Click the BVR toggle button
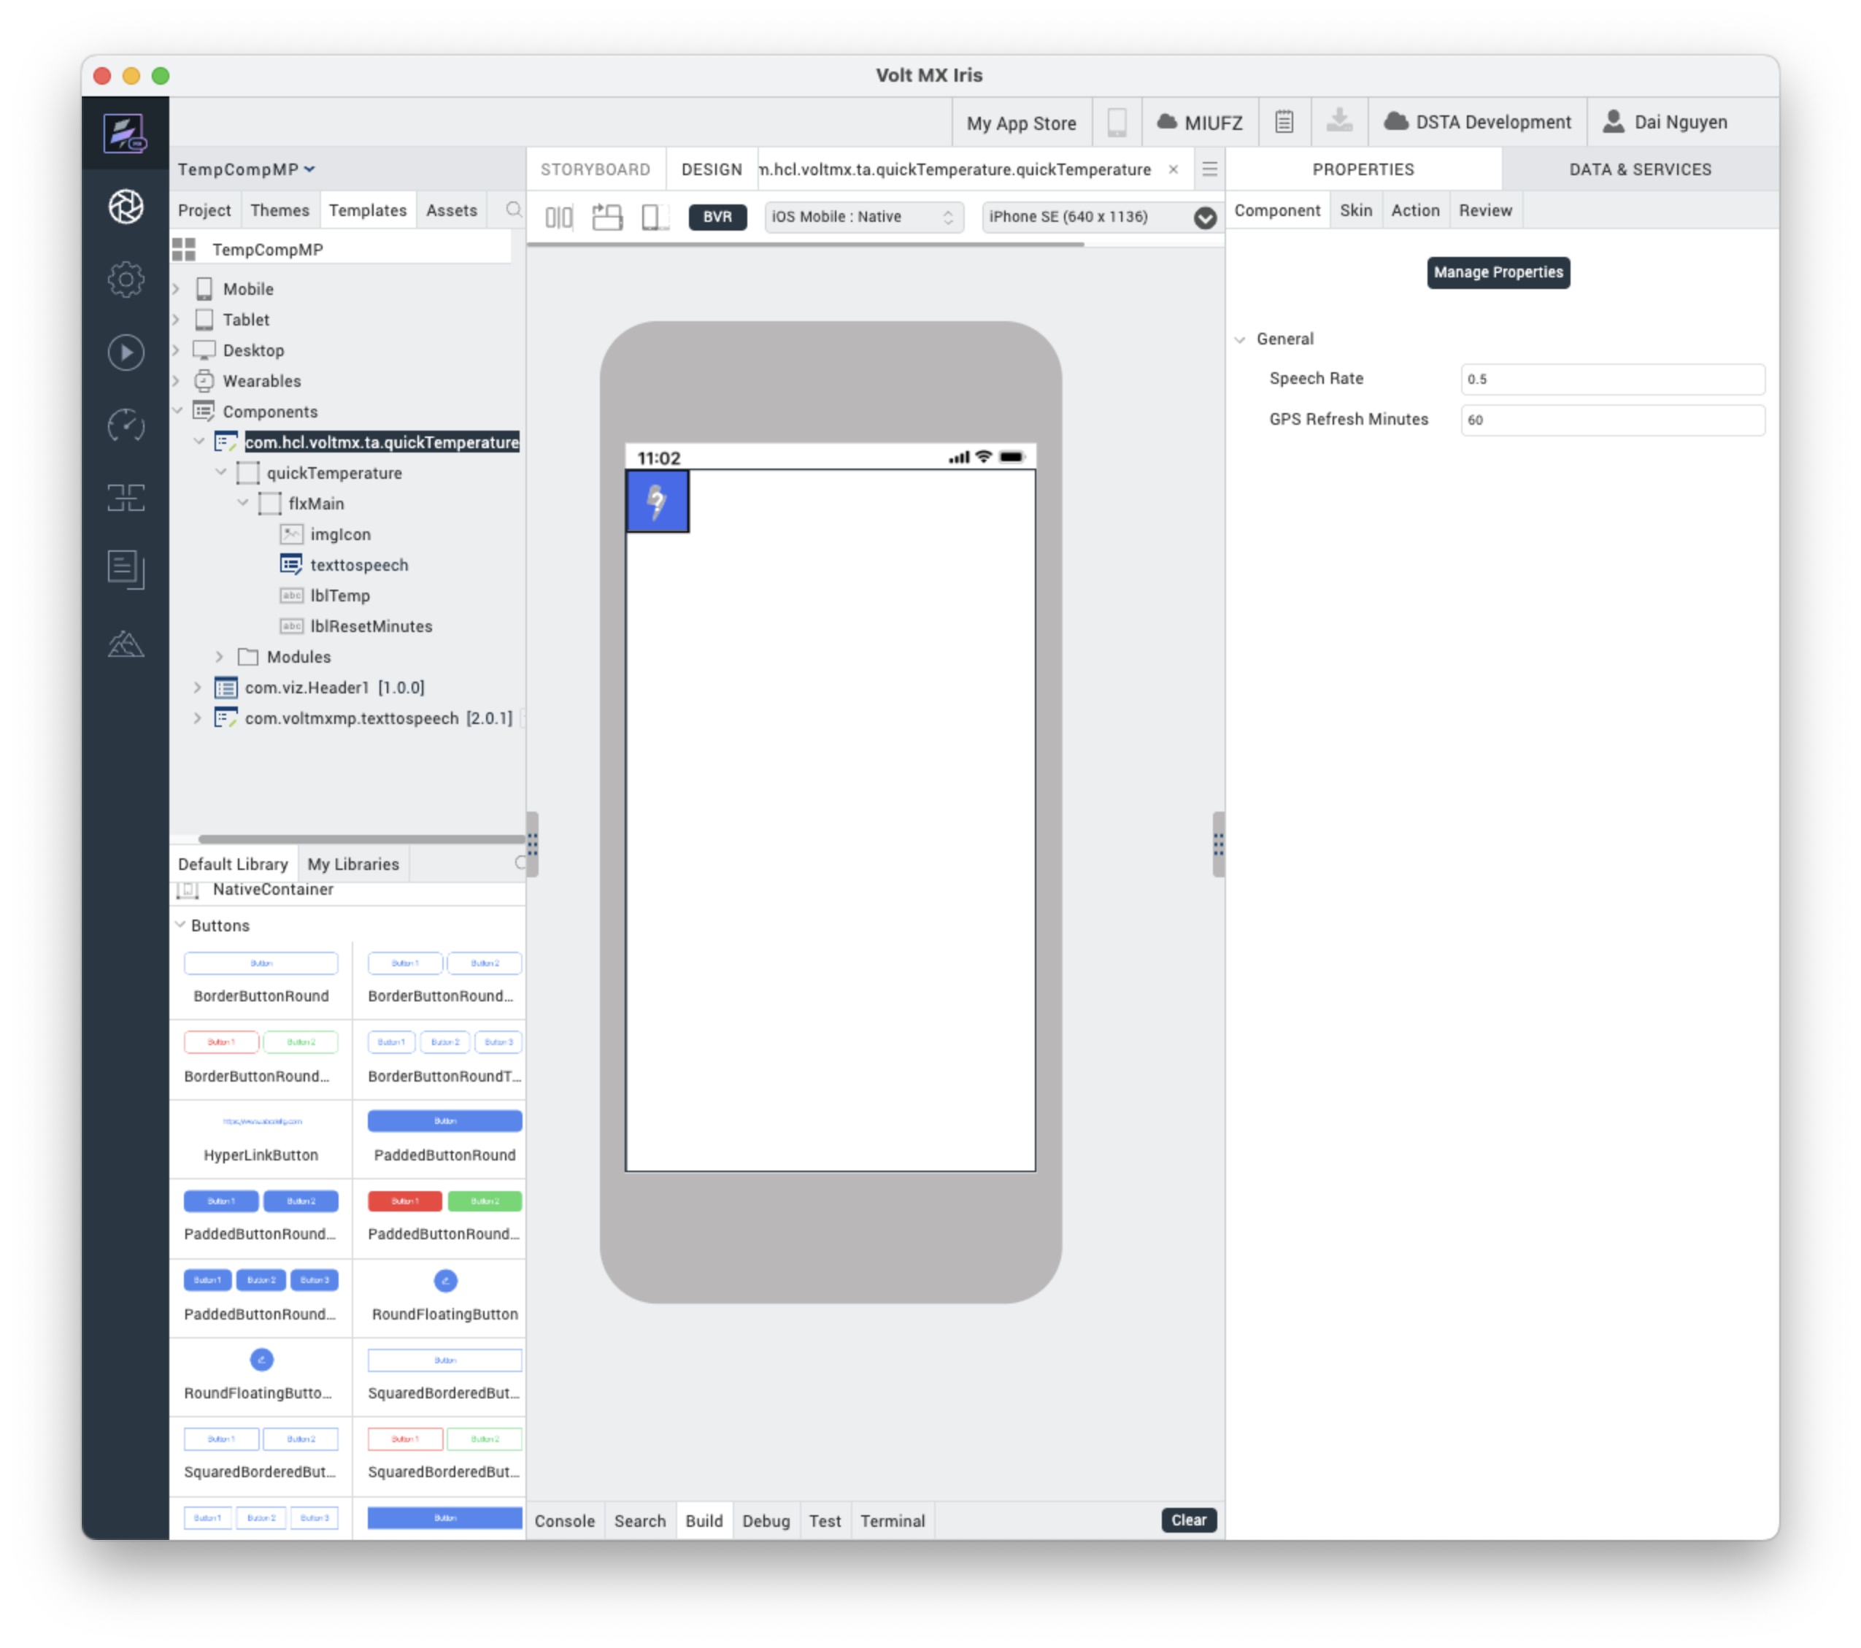 717,215
